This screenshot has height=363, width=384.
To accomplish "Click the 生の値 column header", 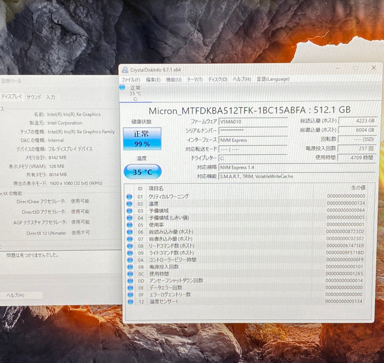I will (358, 188).
